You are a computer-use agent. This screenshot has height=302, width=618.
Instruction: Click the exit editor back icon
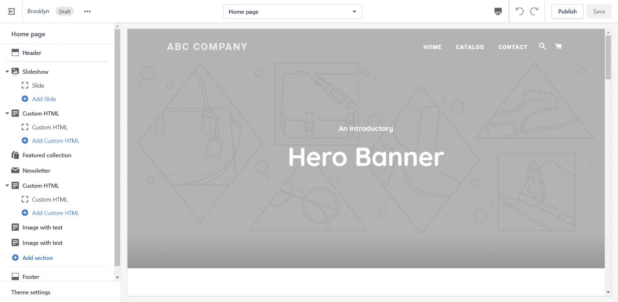pos(11,11)
